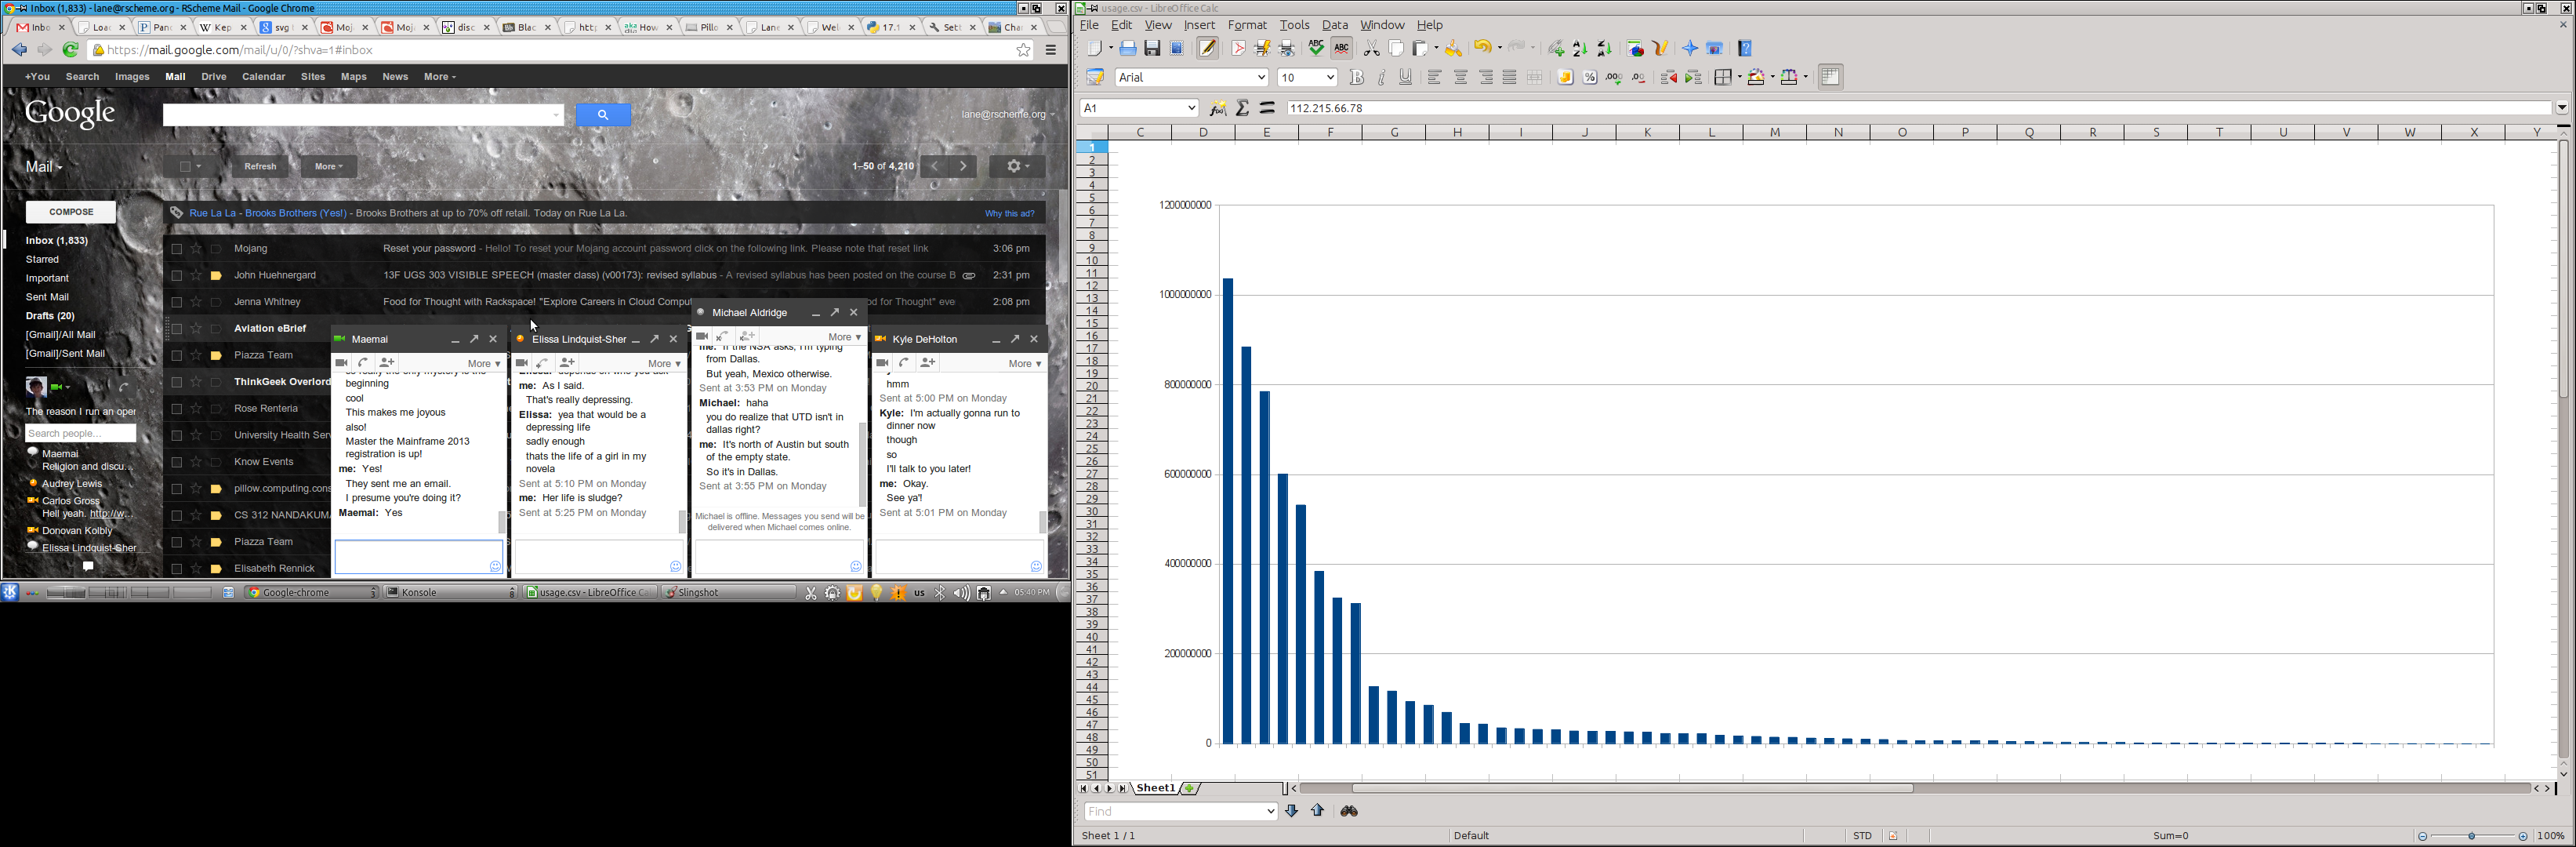
Task: Start video call in Kyle DeHolton chat
Action: coord(882,363)
